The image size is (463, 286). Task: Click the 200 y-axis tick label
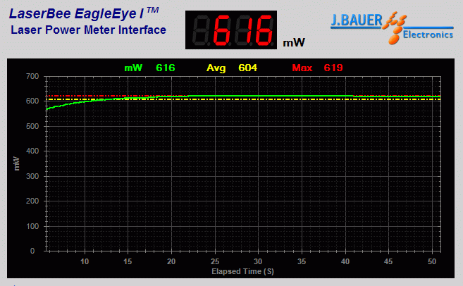32,201
